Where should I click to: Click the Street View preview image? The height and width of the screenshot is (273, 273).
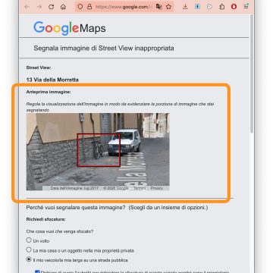point(98,152)
